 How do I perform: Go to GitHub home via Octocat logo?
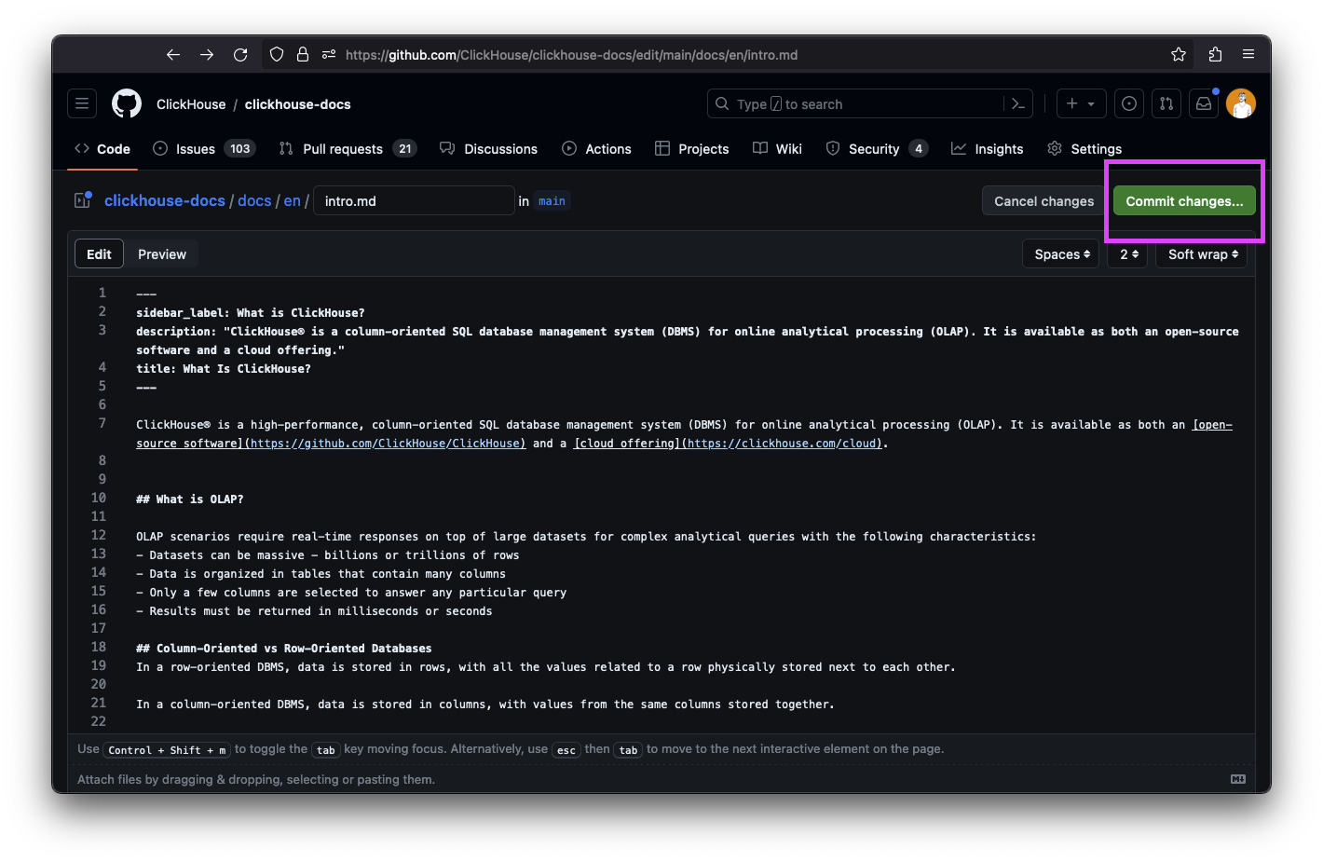click(x=127, y=103)
